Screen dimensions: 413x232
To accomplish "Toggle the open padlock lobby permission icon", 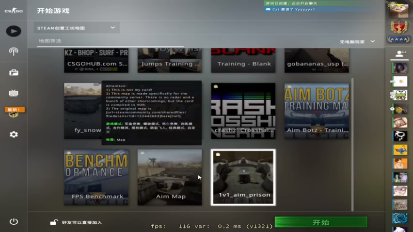I will [54, 222].
